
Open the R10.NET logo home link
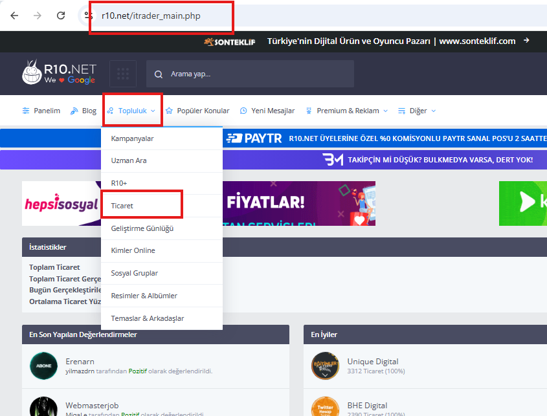[60, 72]
